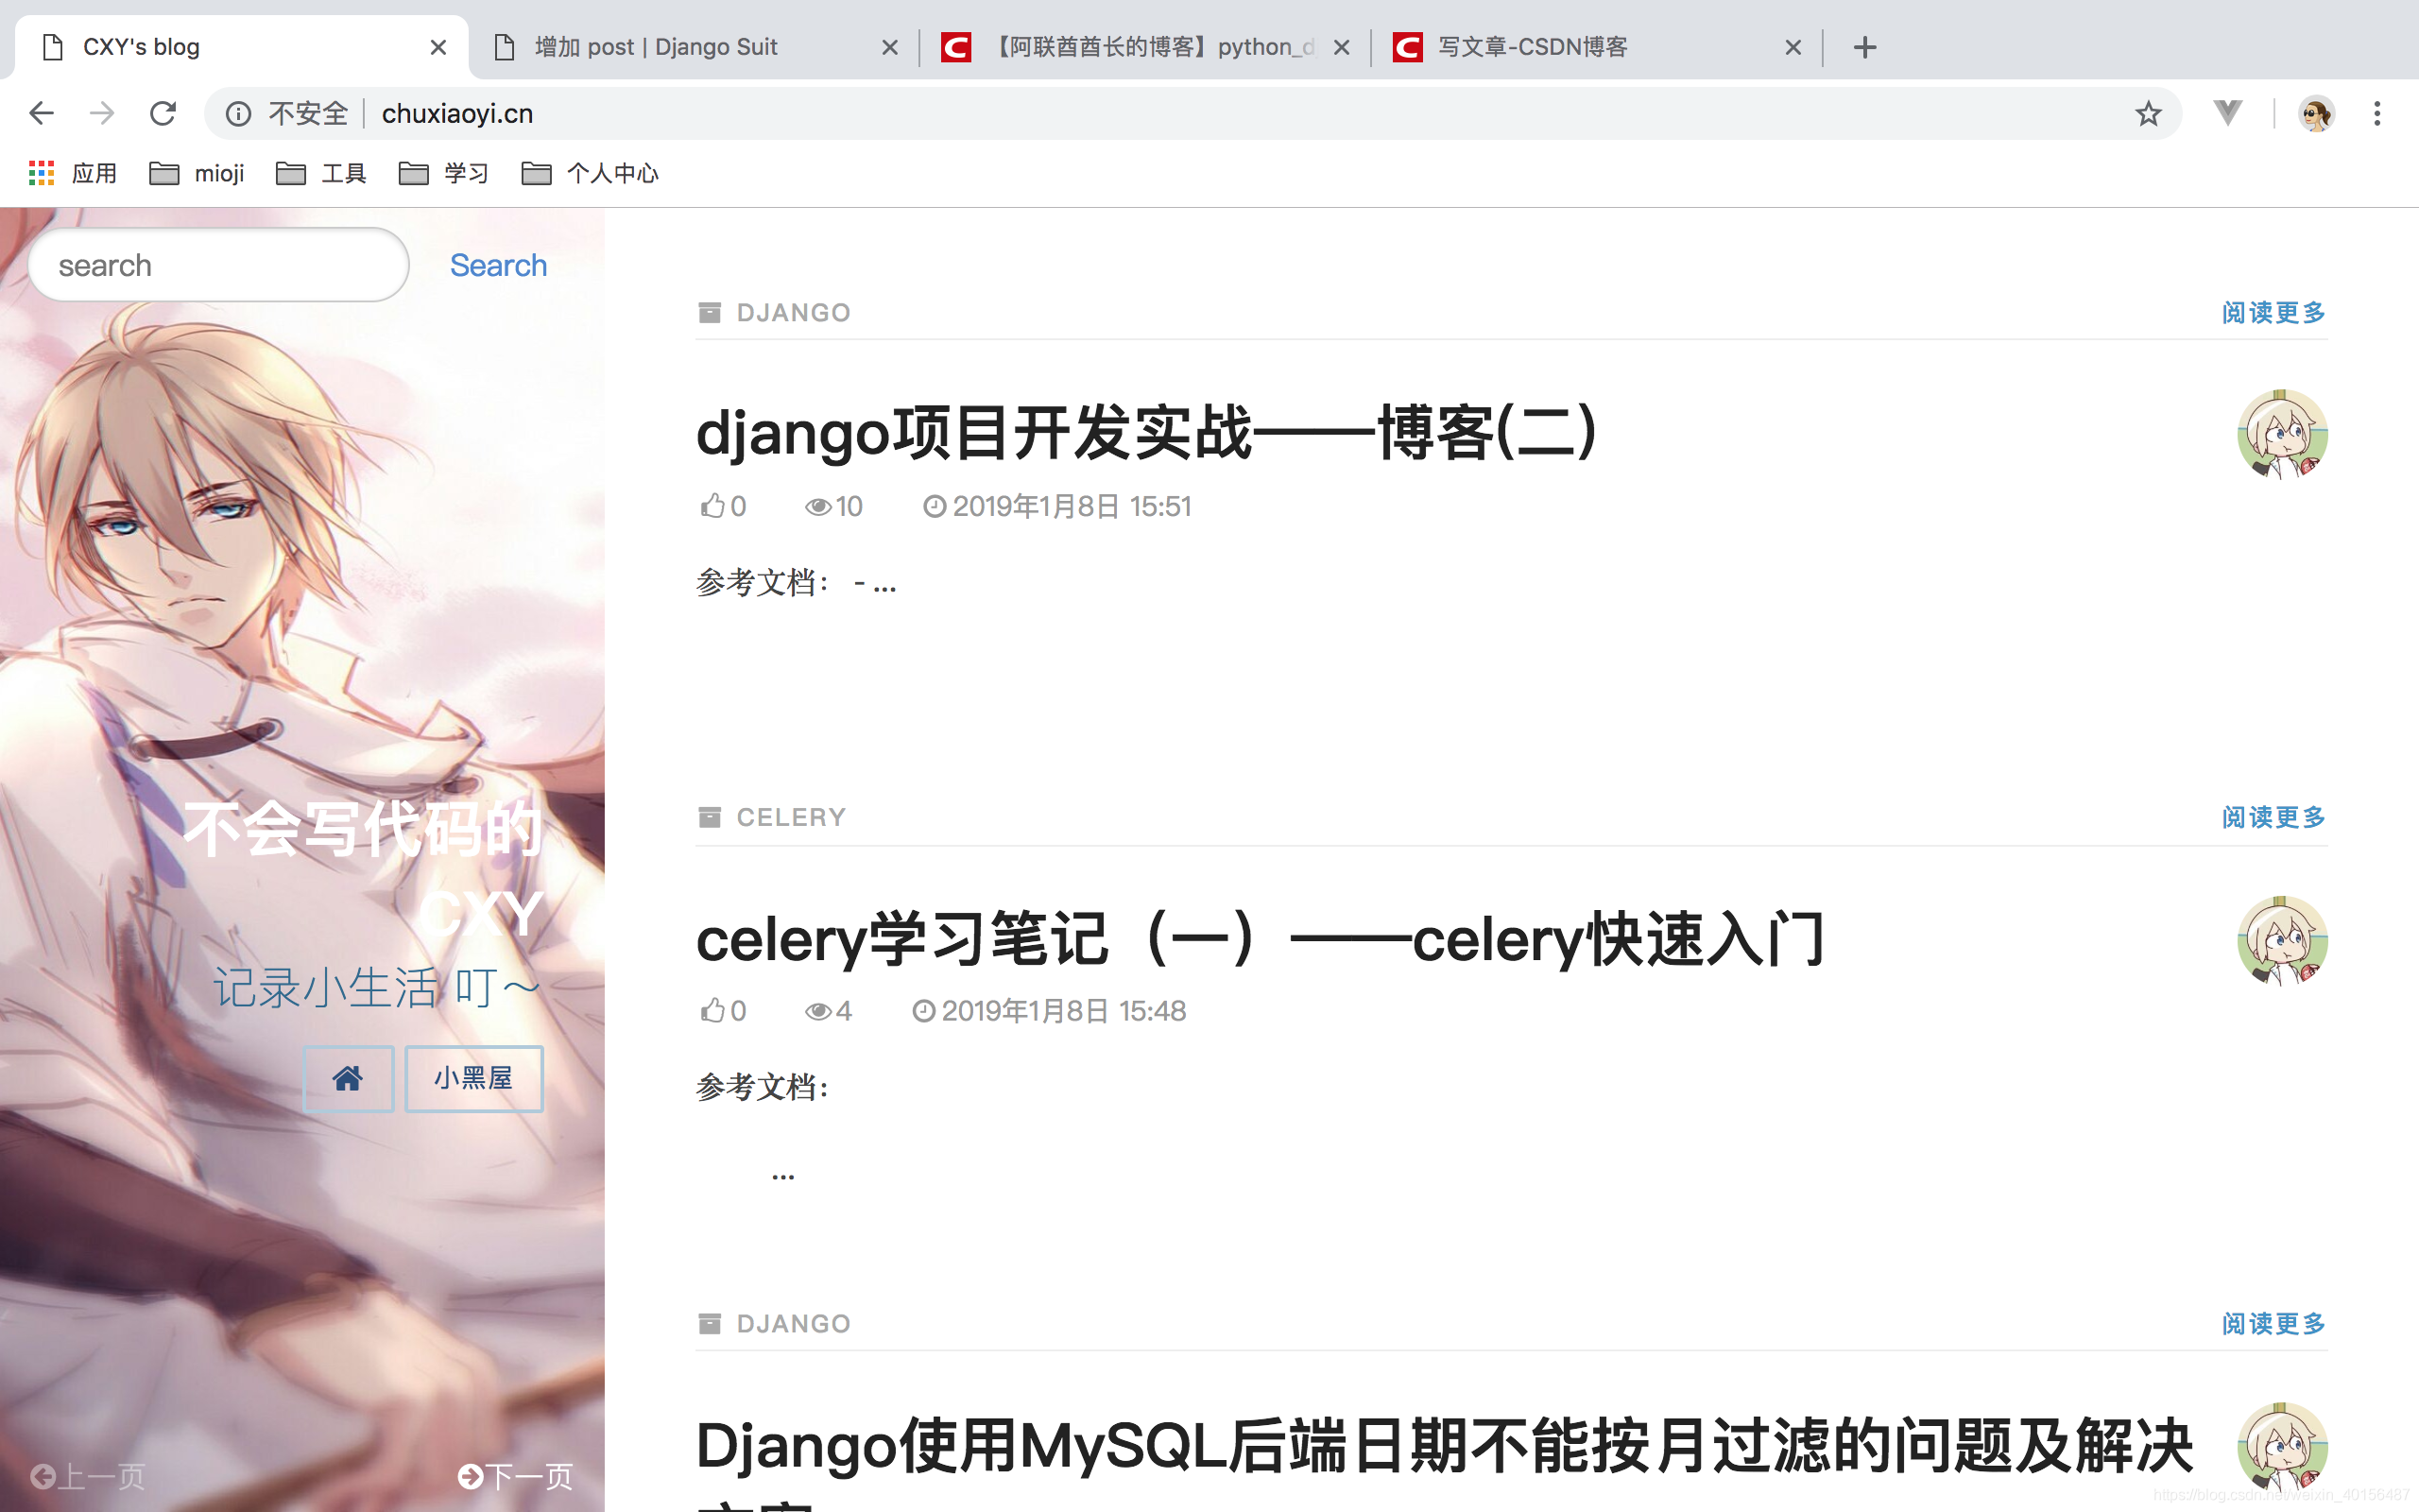
Task: Click the browser back arrow
Action: click(41, 113)
